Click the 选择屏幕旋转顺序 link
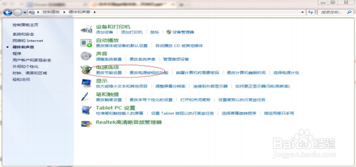 [239, 114]
